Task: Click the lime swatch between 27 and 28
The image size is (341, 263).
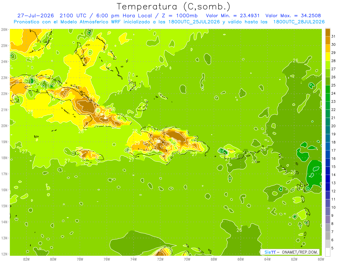Action: [x=328, y=65]
